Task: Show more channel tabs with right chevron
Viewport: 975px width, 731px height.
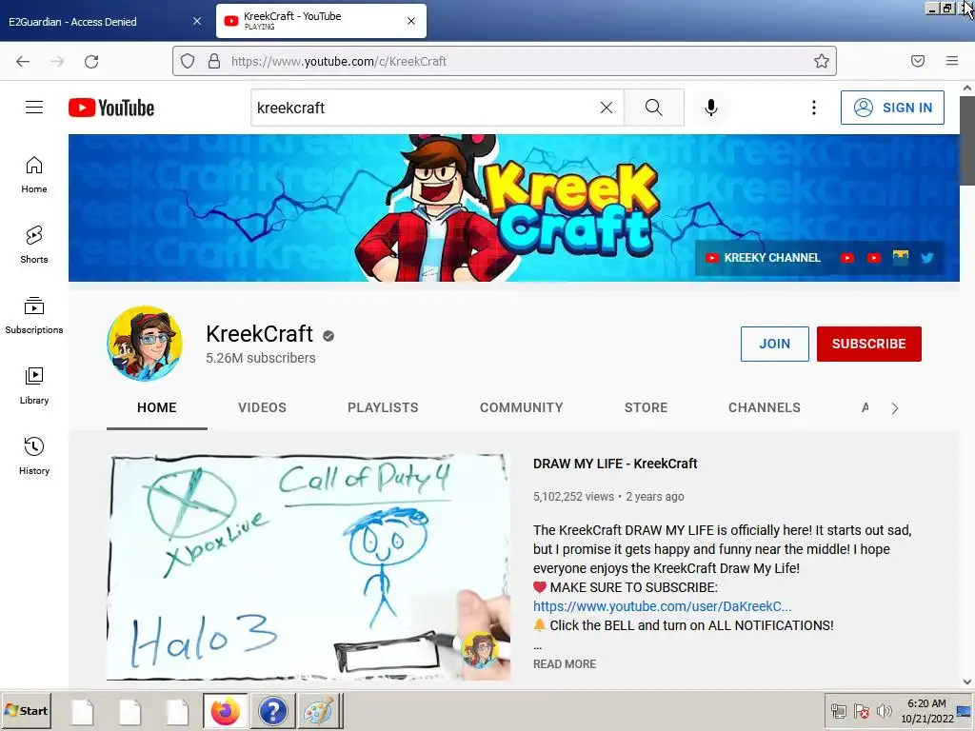Action: [895, 408]
